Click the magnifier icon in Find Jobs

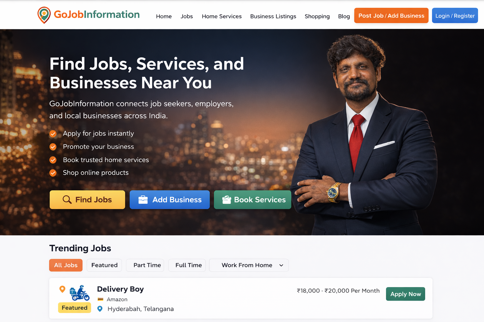[x=67, y=200]
